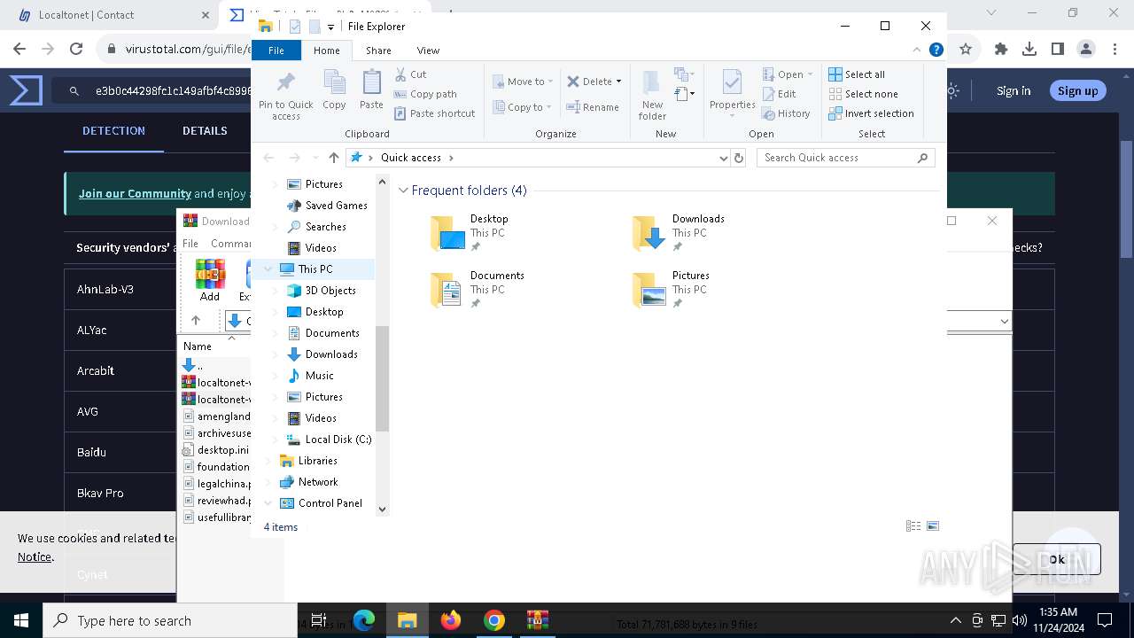Click the Windows Start button

21,620
